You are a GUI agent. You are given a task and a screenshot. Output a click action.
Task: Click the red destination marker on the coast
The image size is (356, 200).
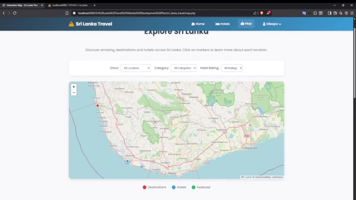pos(98,106)
